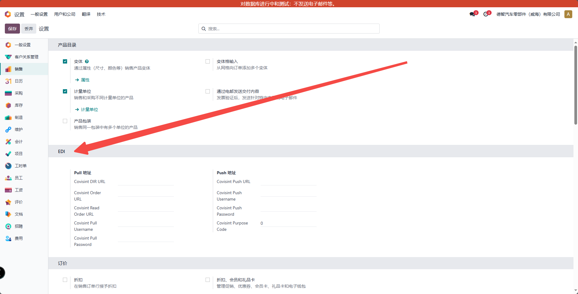This screenshot has width=578, height=294.
Task: Open the 一般设置 top menu
Action: click(x=39, y=14)
